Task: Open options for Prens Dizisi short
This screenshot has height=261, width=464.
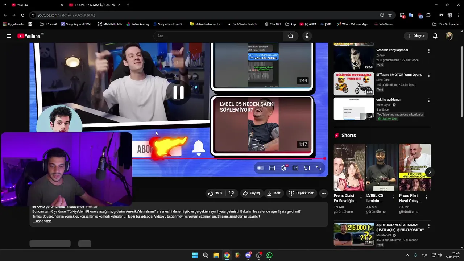Action: pyautogui.click(x=361, y=198)
